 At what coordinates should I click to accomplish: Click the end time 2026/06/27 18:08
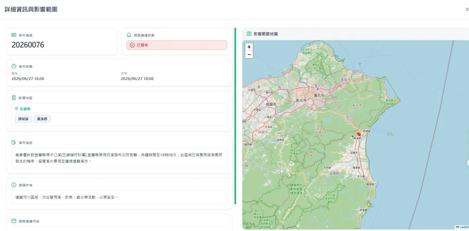(x=137, y=79)
